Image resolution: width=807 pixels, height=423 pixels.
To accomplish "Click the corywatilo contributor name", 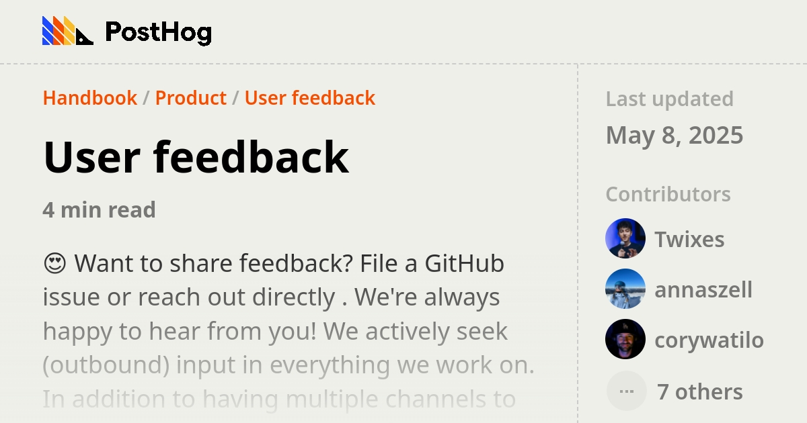I will pos(709,340).
